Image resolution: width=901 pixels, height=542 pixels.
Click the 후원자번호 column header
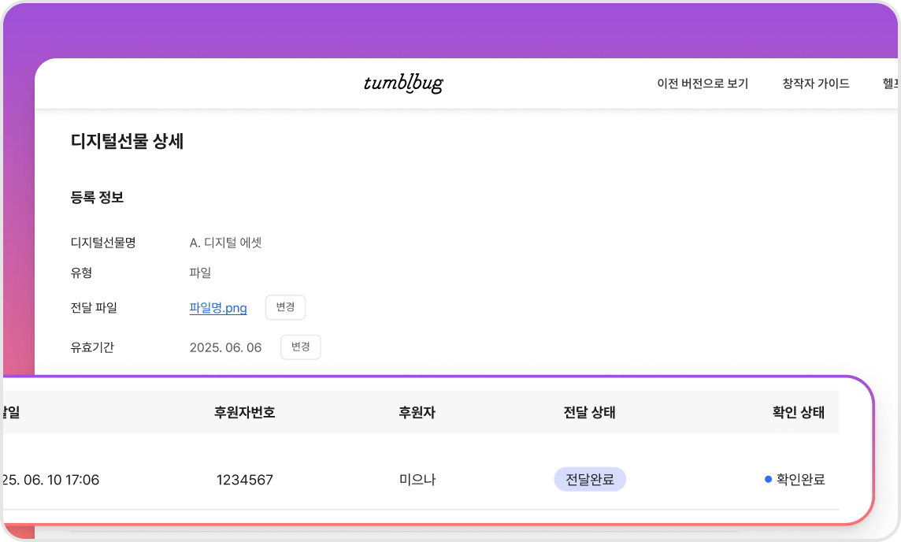coord(244,412)
